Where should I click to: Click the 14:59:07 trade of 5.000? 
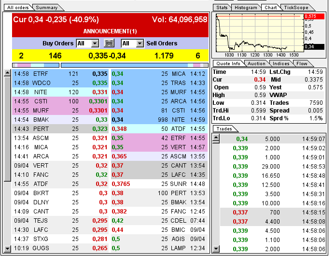tap(273, 139)
